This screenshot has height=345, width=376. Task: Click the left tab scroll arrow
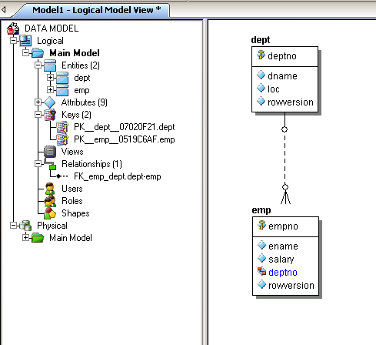click(4, 10)
